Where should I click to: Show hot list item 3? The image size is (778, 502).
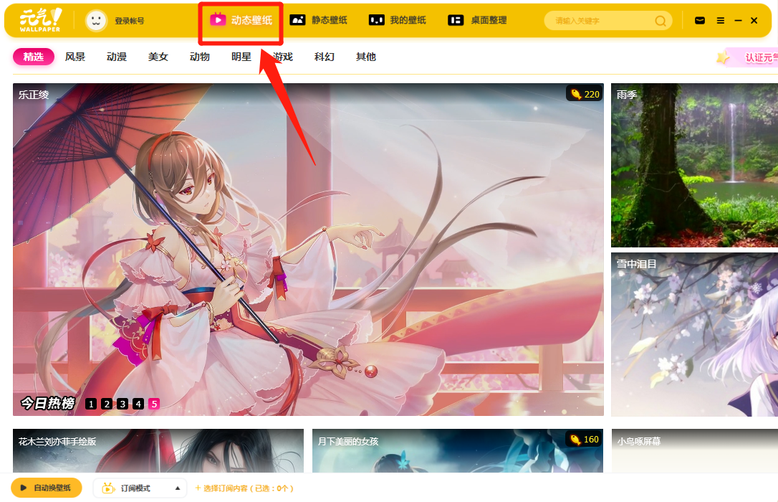pos(123,404)
